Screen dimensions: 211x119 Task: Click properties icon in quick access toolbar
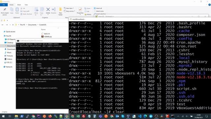pos(2,20)
